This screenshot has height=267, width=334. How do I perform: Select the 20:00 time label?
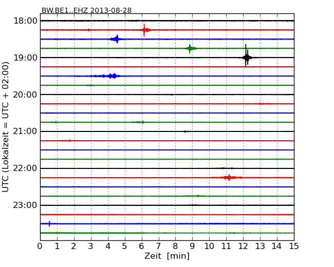pyautogui.click(x=25, y=94)
